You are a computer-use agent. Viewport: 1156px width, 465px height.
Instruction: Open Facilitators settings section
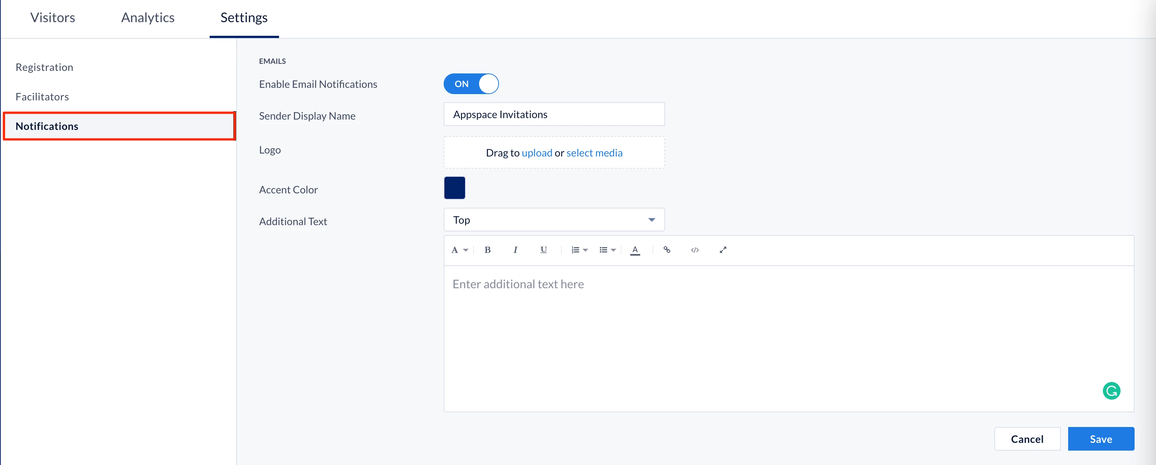42,97
